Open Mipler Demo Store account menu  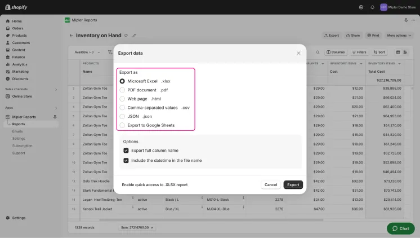pyautogui.click(x=398, y=7)
